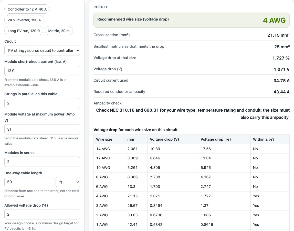The image size is (294, 231).
Task: Select the 14 AWG table row
Action: pos(192,149)
